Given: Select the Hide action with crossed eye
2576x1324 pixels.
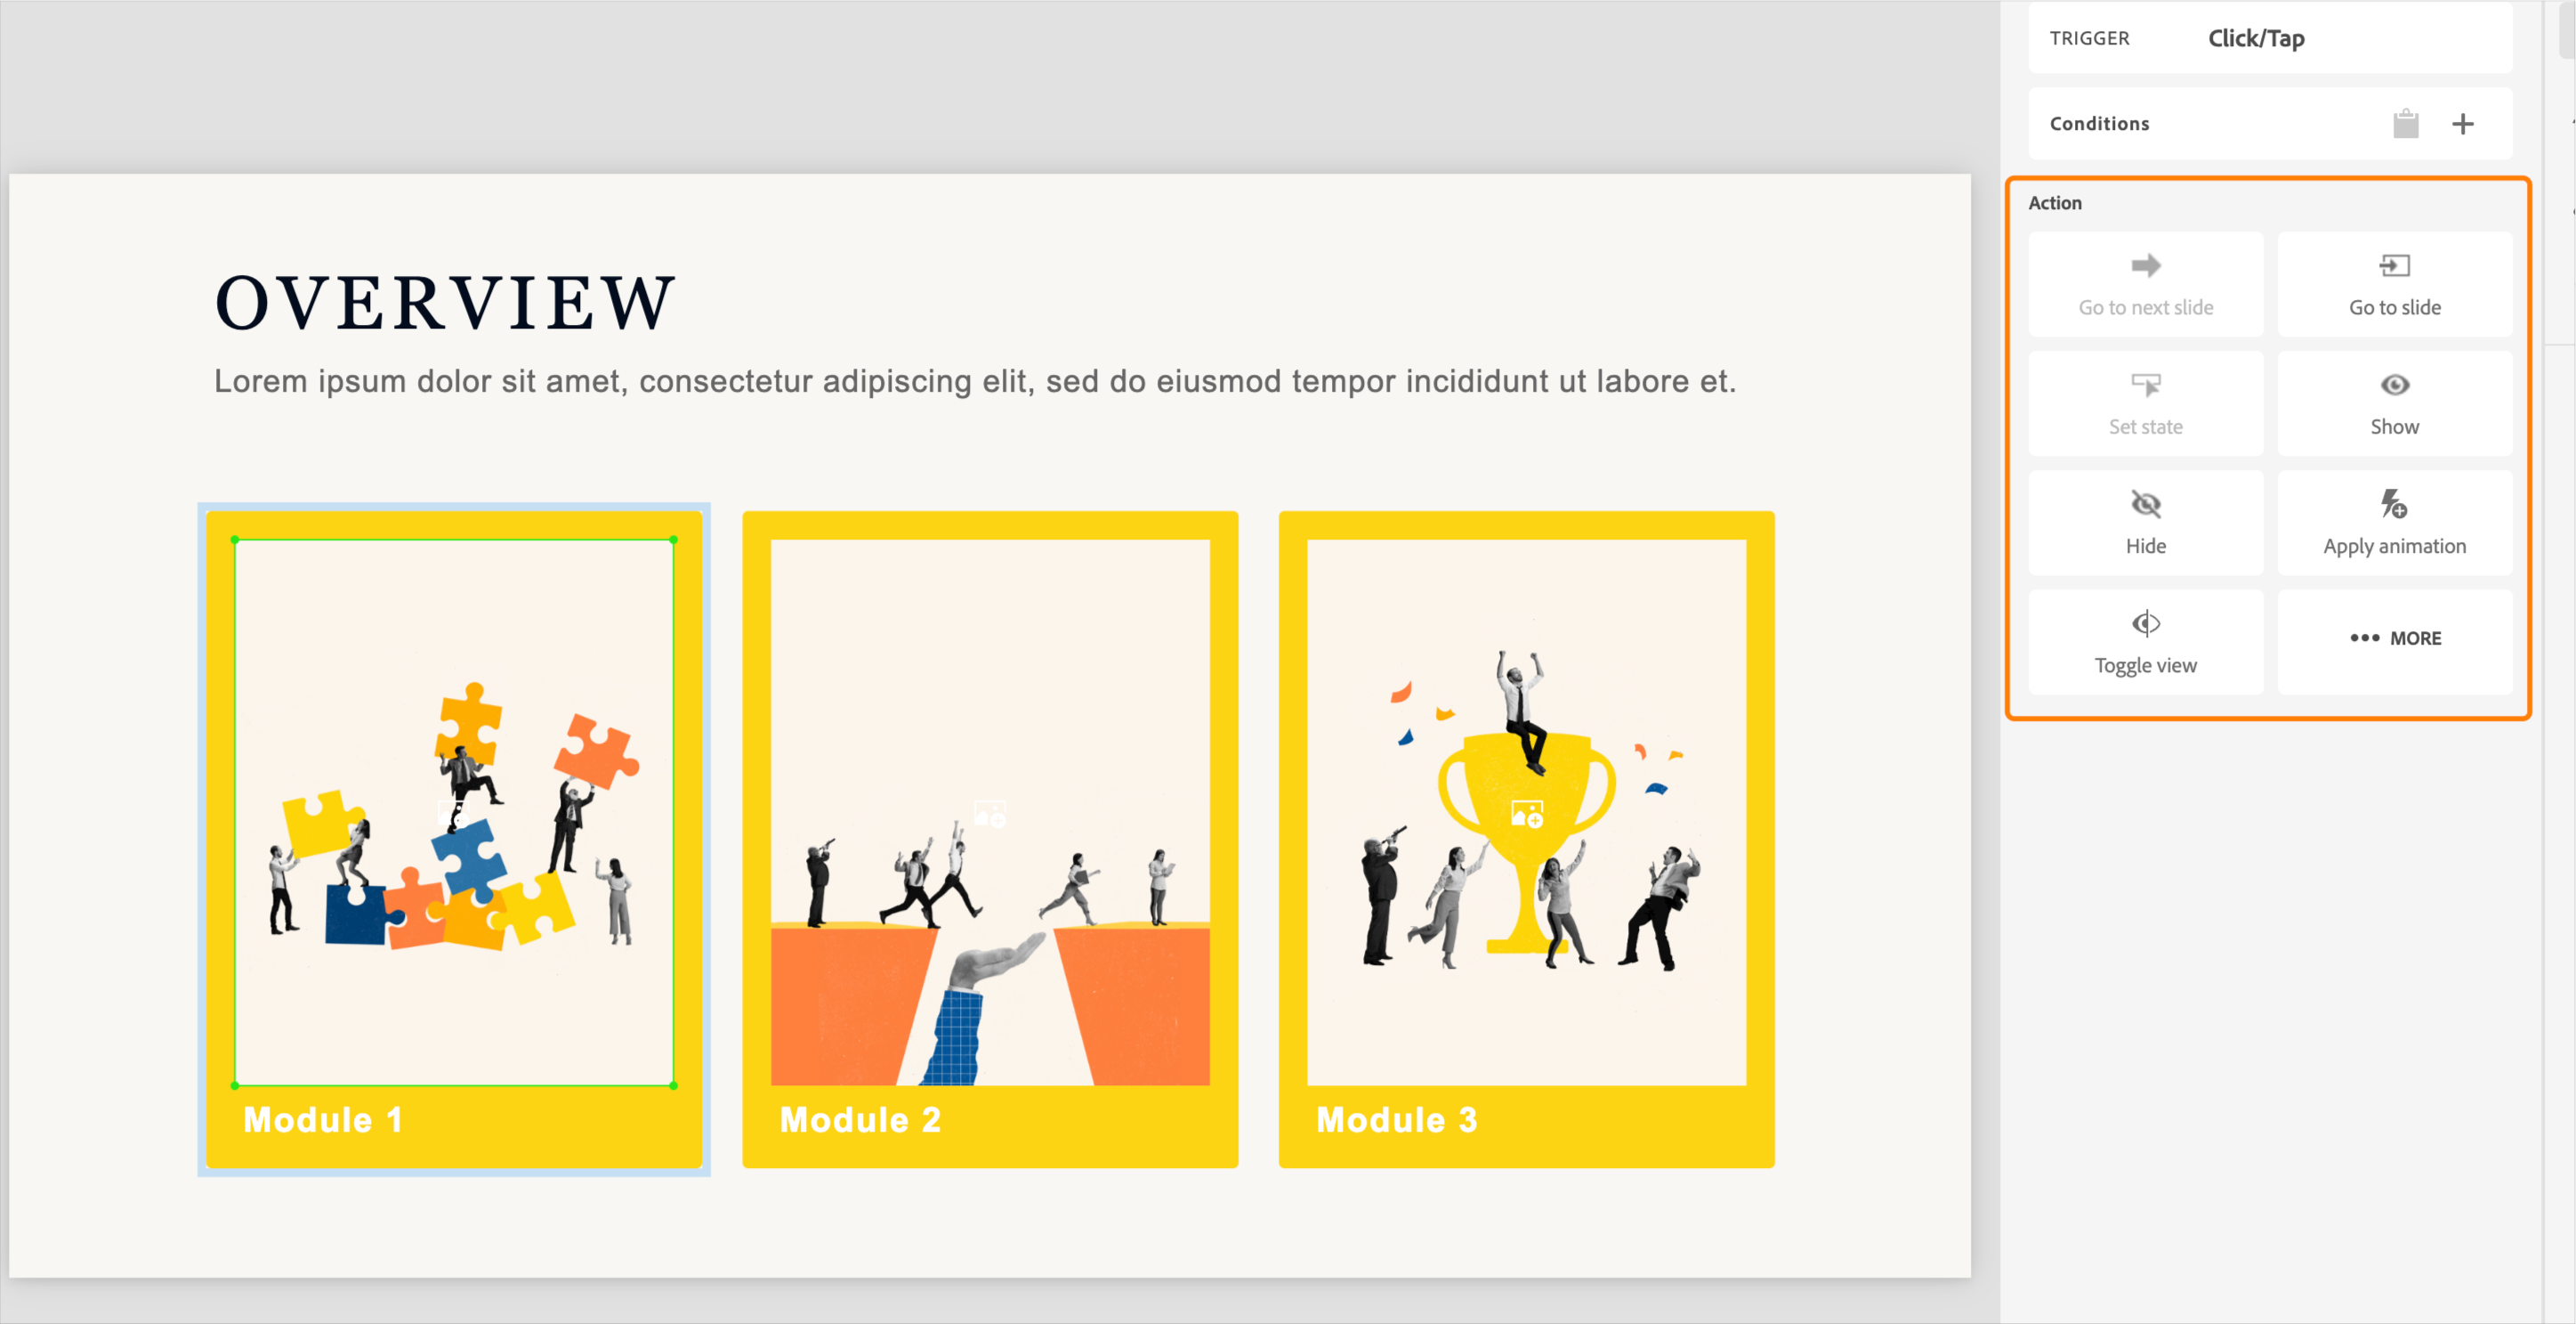Looking at the screenshot, I should point(2145,523).
